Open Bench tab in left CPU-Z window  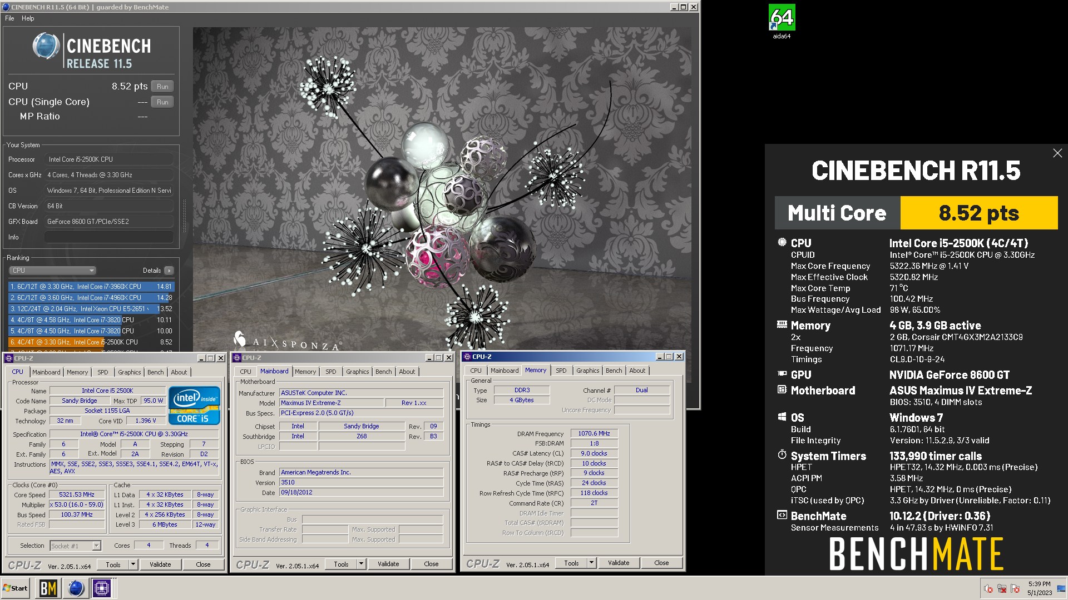click(x=156, y=372)
